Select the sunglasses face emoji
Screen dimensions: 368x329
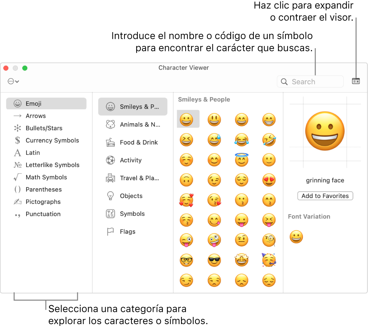(x=214, y=260)
